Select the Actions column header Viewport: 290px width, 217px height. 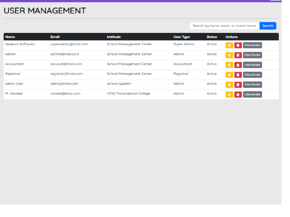pyautogui.click(x=231, y=37)
